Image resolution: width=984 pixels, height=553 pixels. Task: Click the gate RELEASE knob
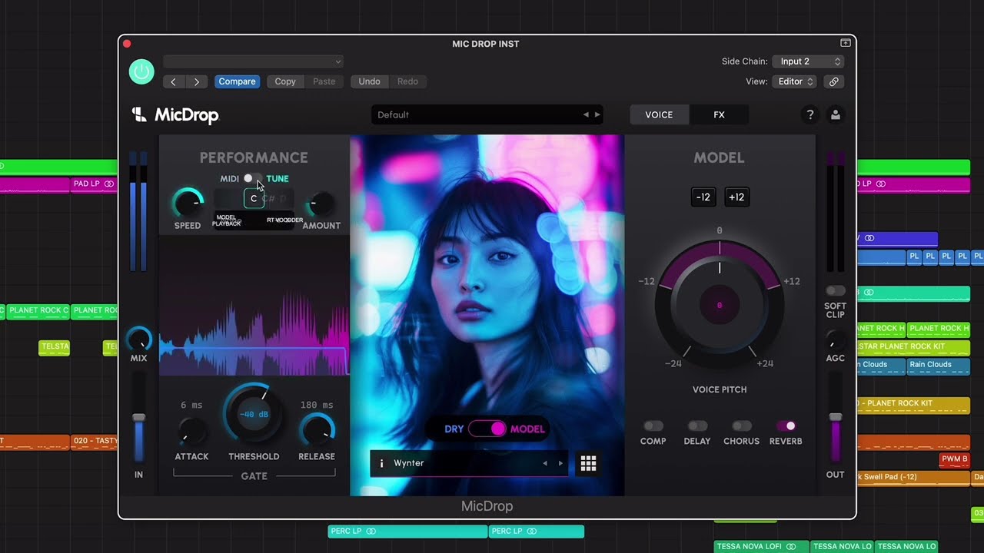point(317,430)
